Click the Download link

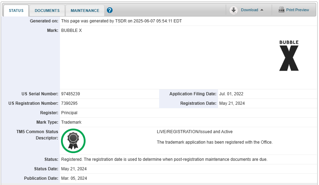point(250,10)
